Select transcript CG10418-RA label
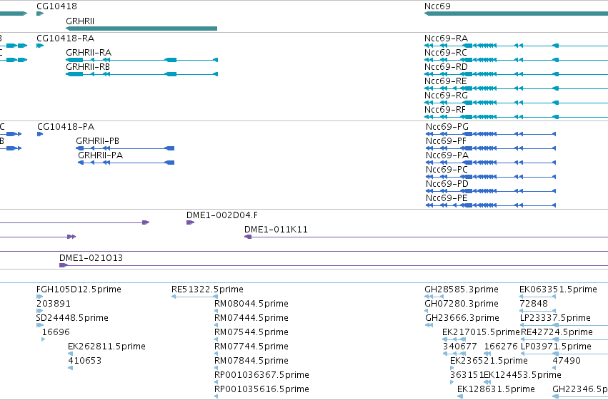 click(66, 39)
